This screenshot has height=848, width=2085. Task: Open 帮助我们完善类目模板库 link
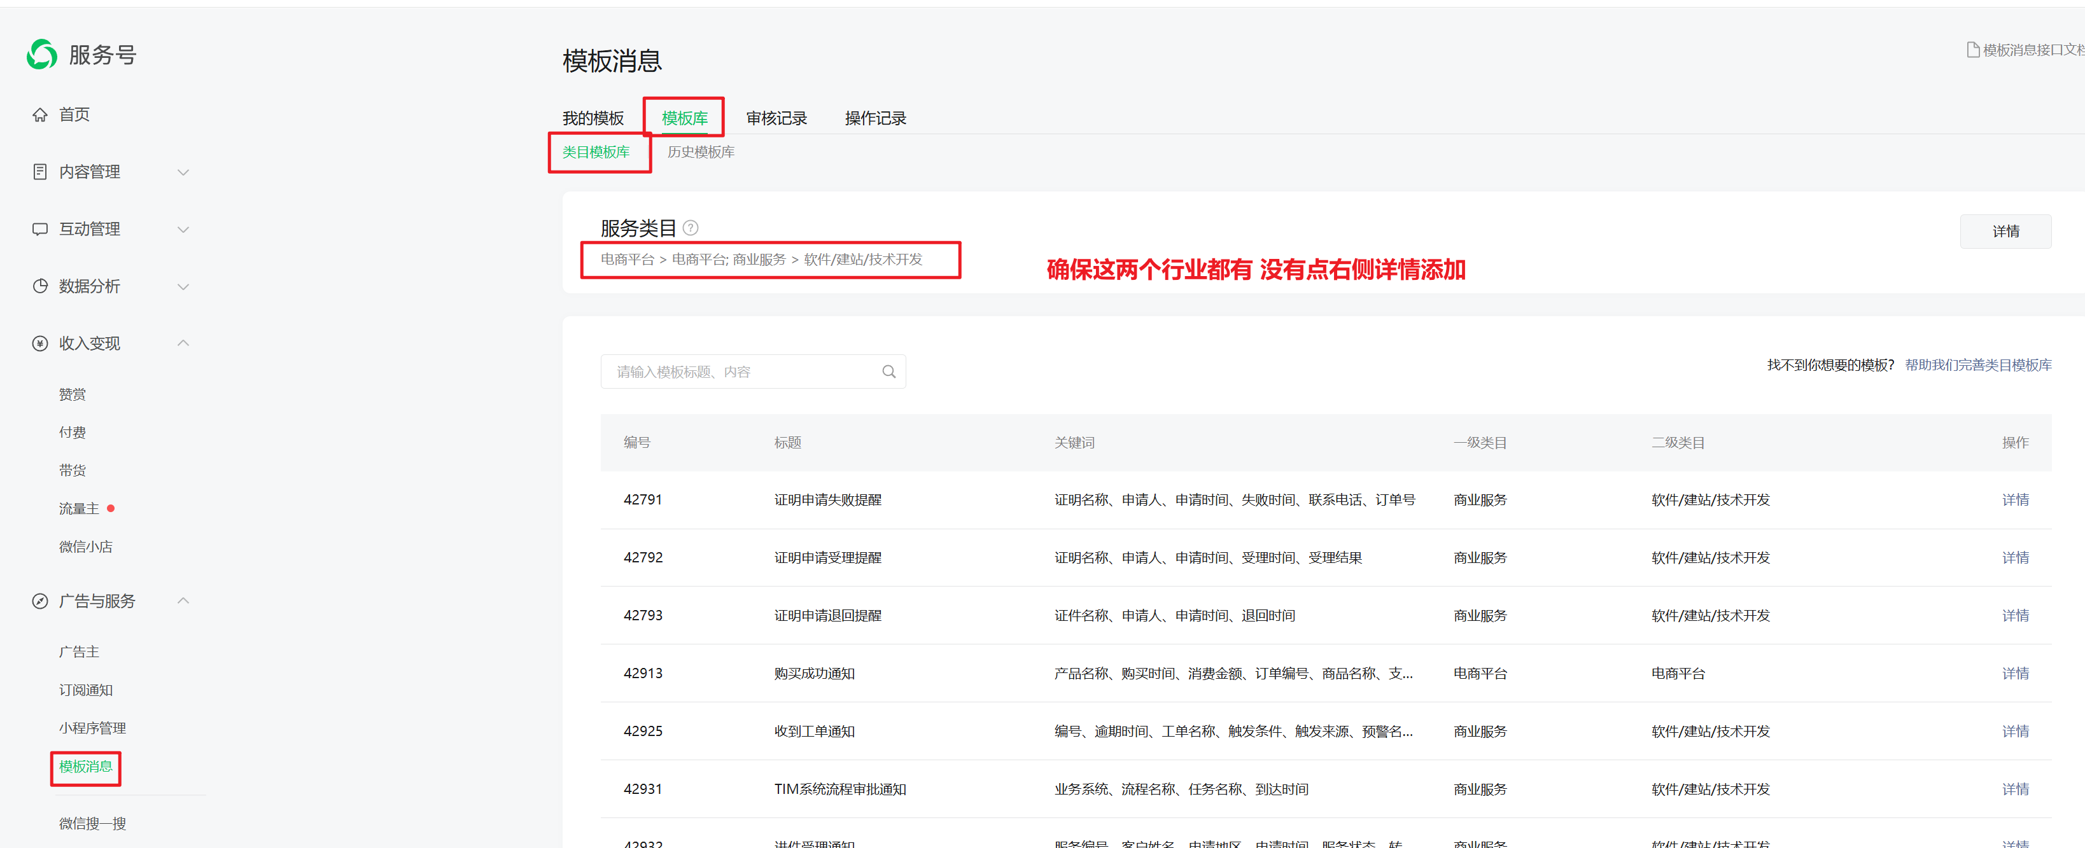[1977, 365]
